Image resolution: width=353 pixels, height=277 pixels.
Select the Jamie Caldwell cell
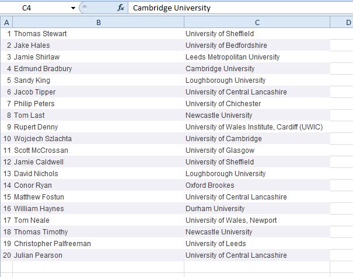click(x=99, y=162)
